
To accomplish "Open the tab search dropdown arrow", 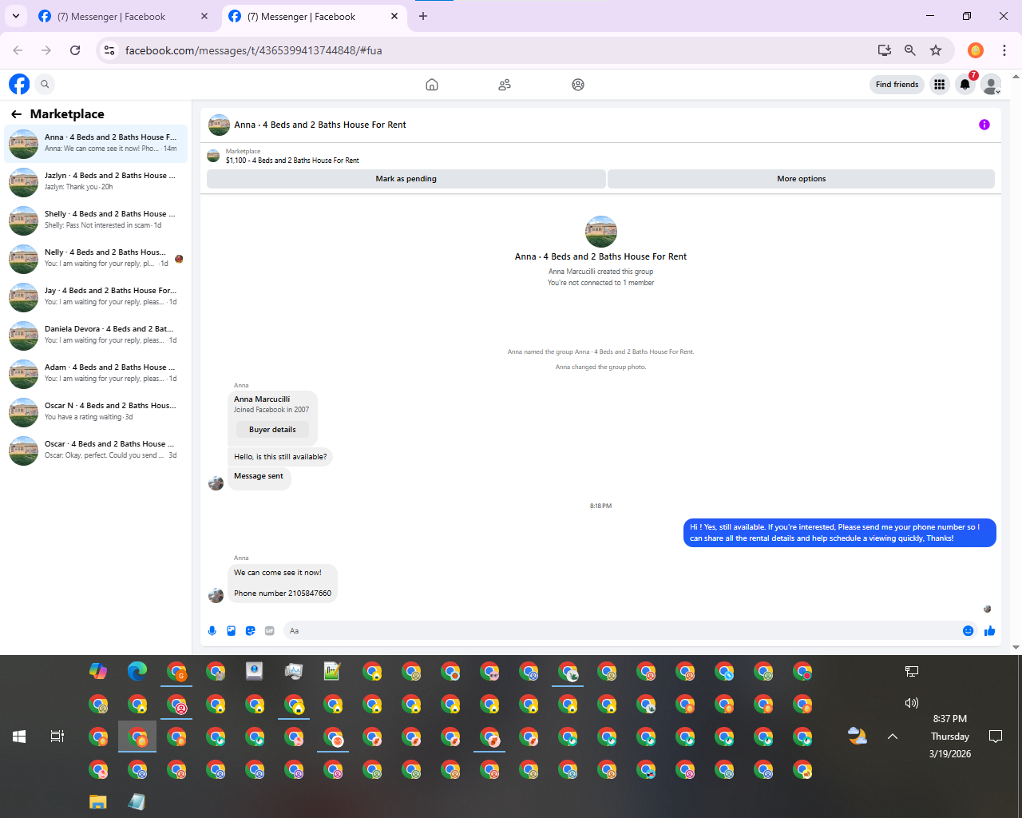I will point(16,16).
